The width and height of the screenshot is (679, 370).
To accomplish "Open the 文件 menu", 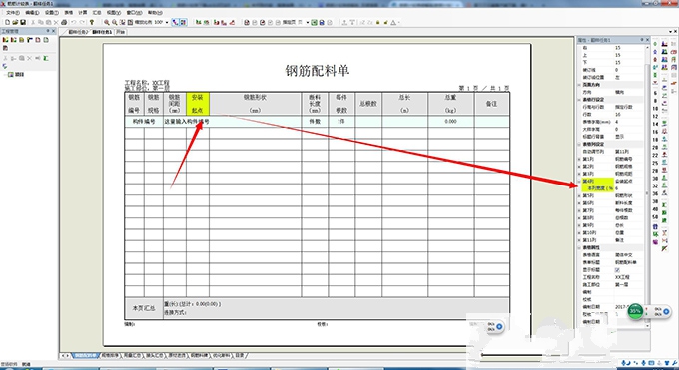I will click(13, 13).
